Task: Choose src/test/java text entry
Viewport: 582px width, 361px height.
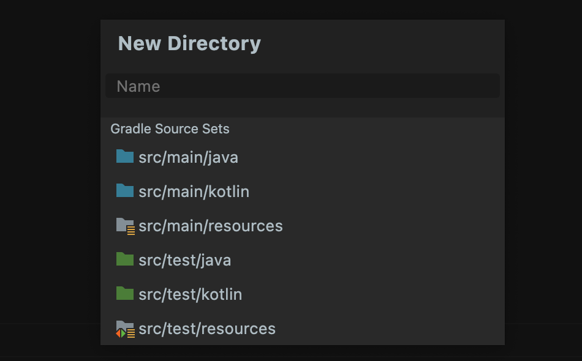Action: pyautogui.click(x=185, y=261)
